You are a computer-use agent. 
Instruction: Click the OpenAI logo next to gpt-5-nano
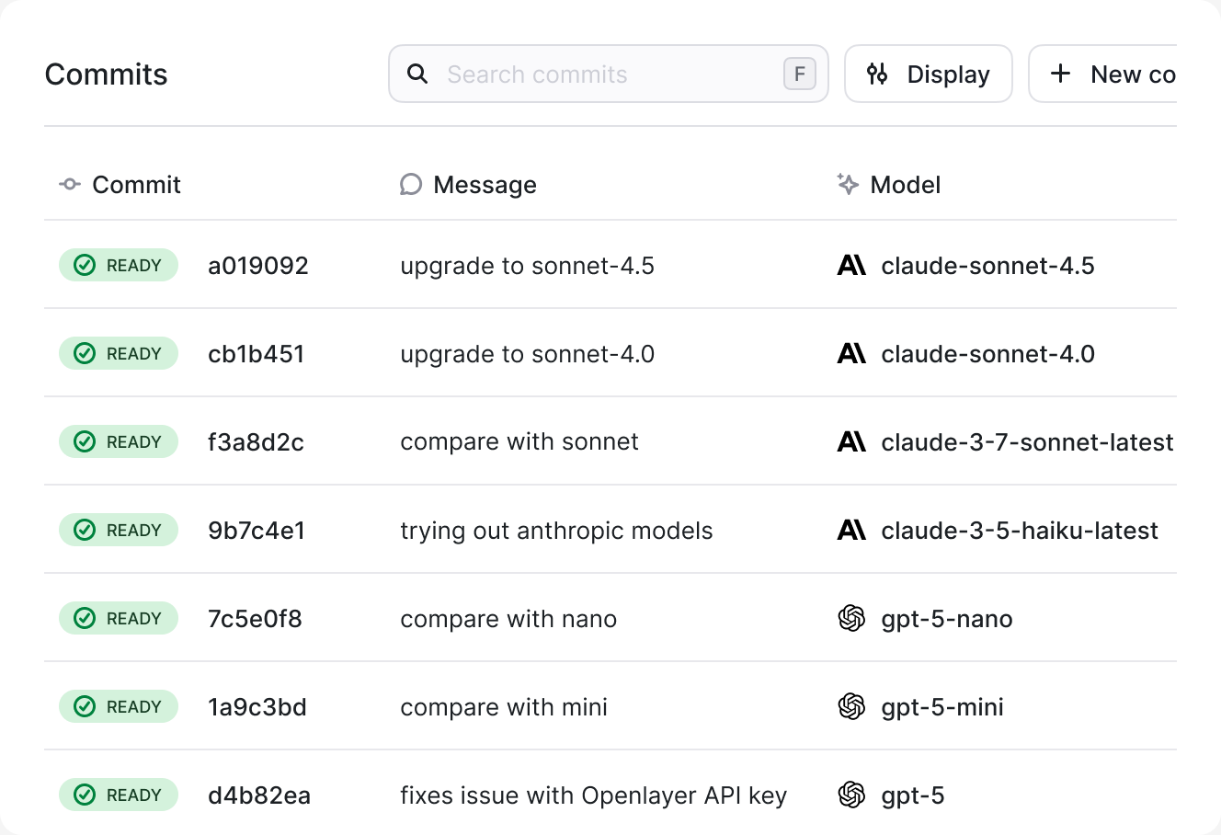point(851,618)
